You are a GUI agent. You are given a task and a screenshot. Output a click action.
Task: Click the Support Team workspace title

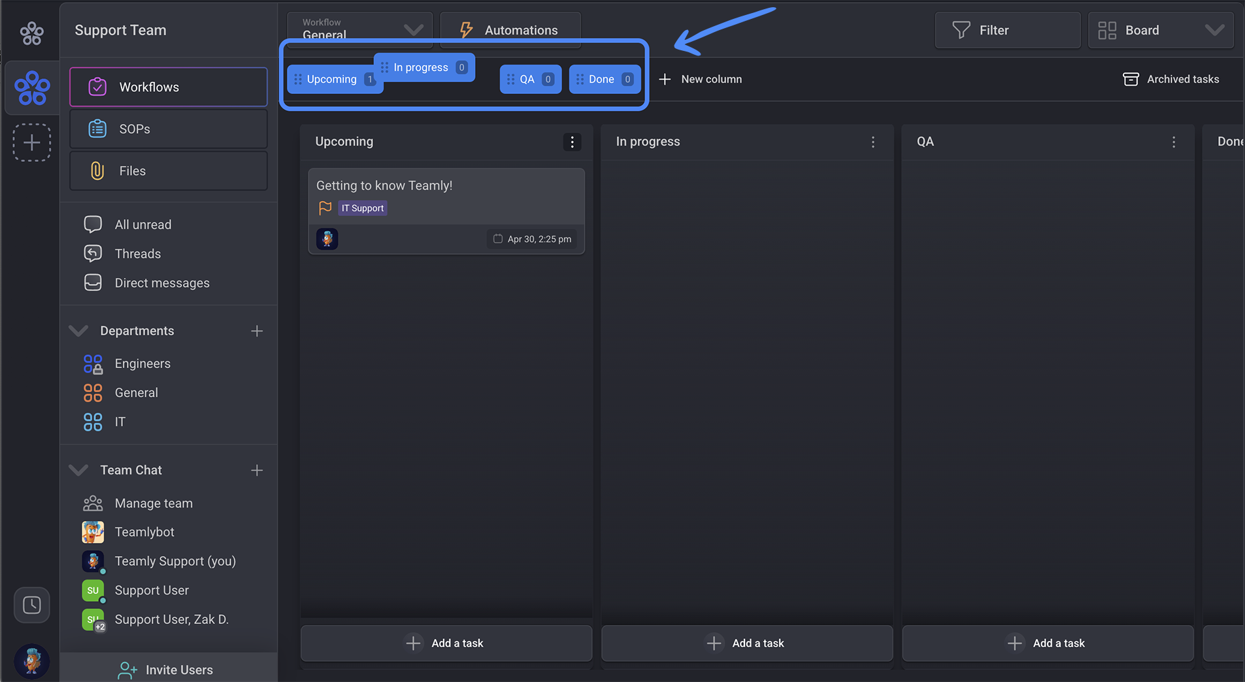click(120, 30)
